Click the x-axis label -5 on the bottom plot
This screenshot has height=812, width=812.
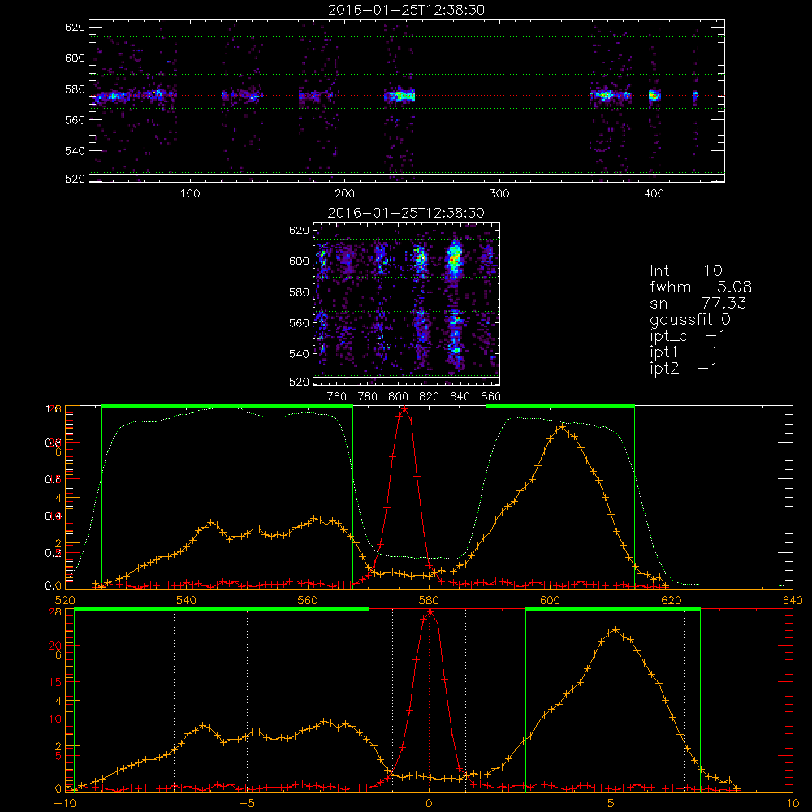pyautogui.click(x=247, y=803)
